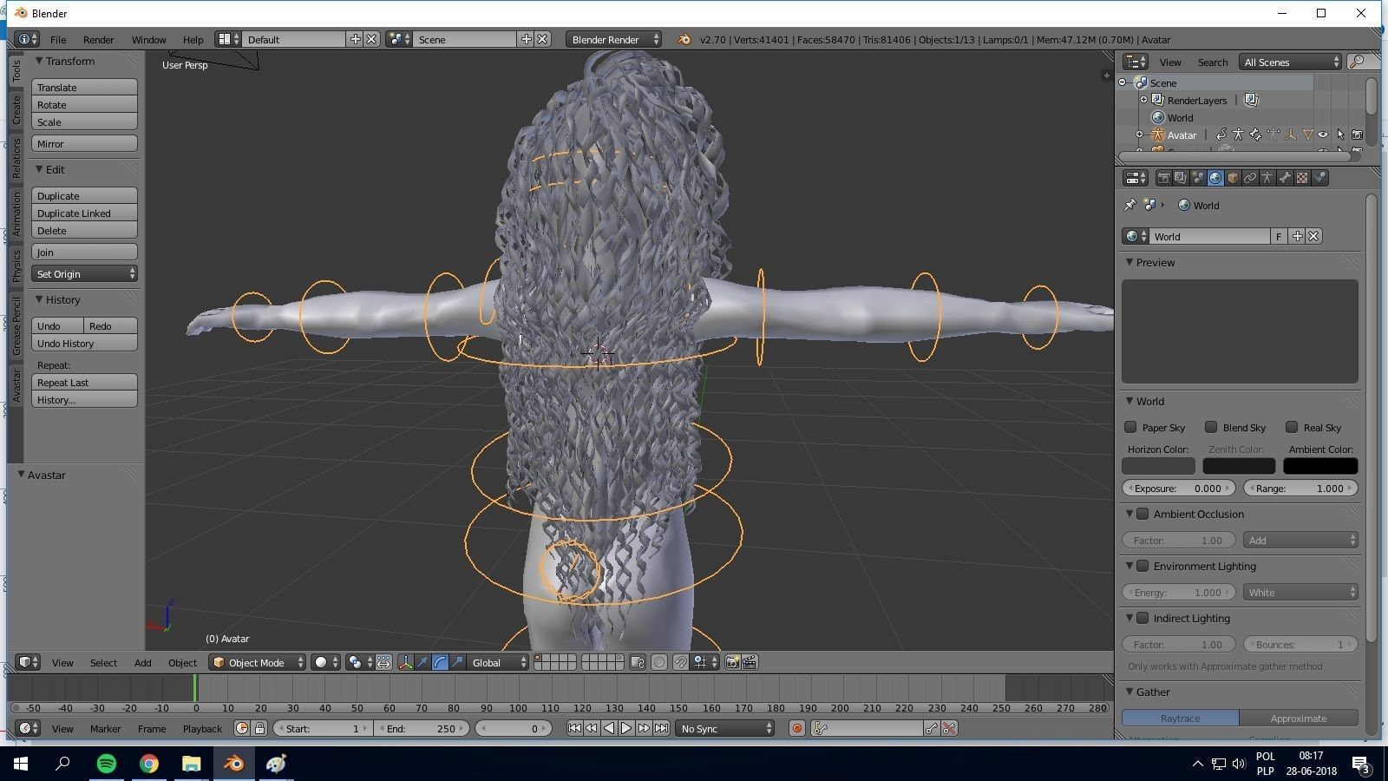Screen dimensions: 1388x781
Task: Toggle Avatar visibility eye icon in outliner
Action: tap(1323, 135)
